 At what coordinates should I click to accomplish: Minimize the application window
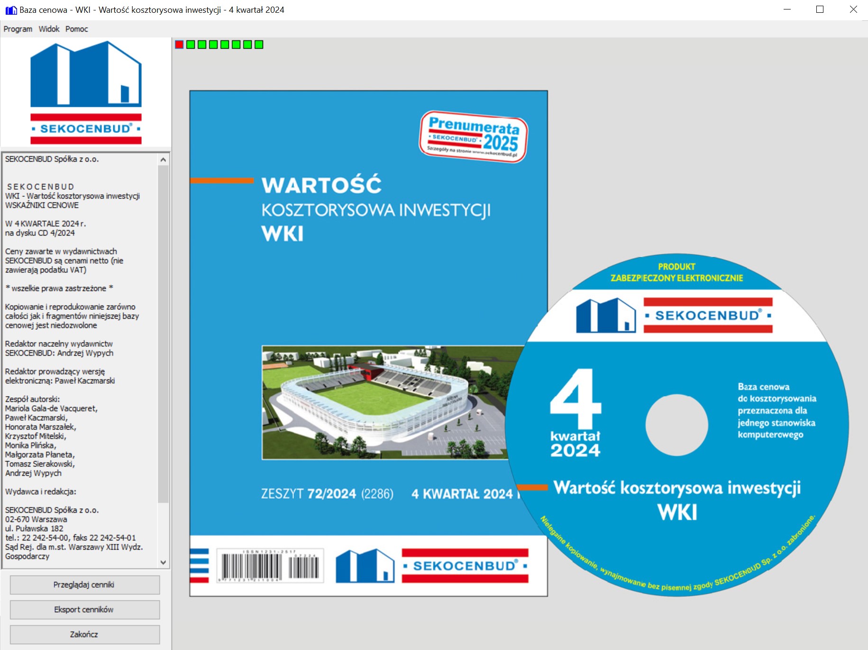coord(787,9)
